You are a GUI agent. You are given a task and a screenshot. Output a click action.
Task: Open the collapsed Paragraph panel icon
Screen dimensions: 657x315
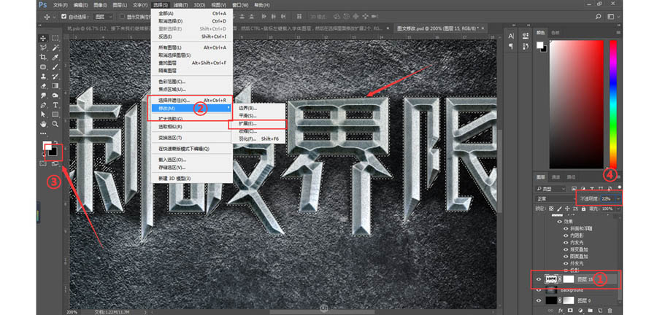(x=511, y=47)
